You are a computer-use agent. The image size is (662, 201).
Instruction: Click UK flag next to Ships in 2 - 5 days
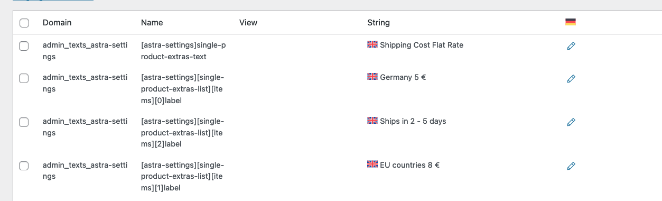372,121
